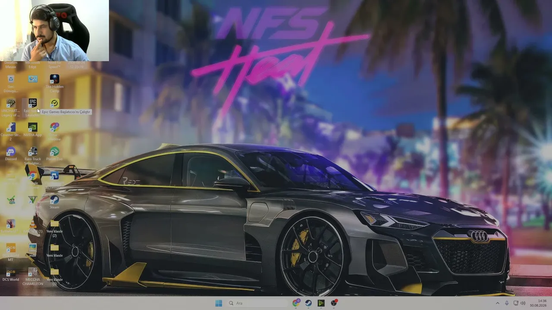
Task: Open the indir image file
Action: coord(33,251)
